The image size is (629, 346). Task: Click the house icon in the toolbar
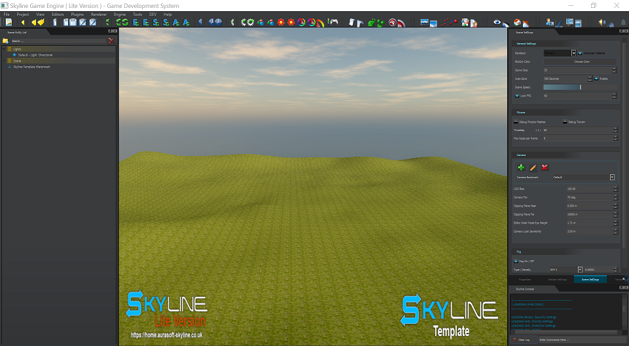click(518, 22)
